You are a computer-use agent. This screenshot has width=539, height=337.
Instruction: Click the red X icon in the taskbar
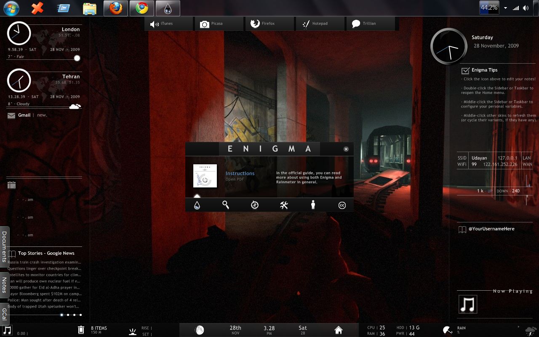coord(37,8)
